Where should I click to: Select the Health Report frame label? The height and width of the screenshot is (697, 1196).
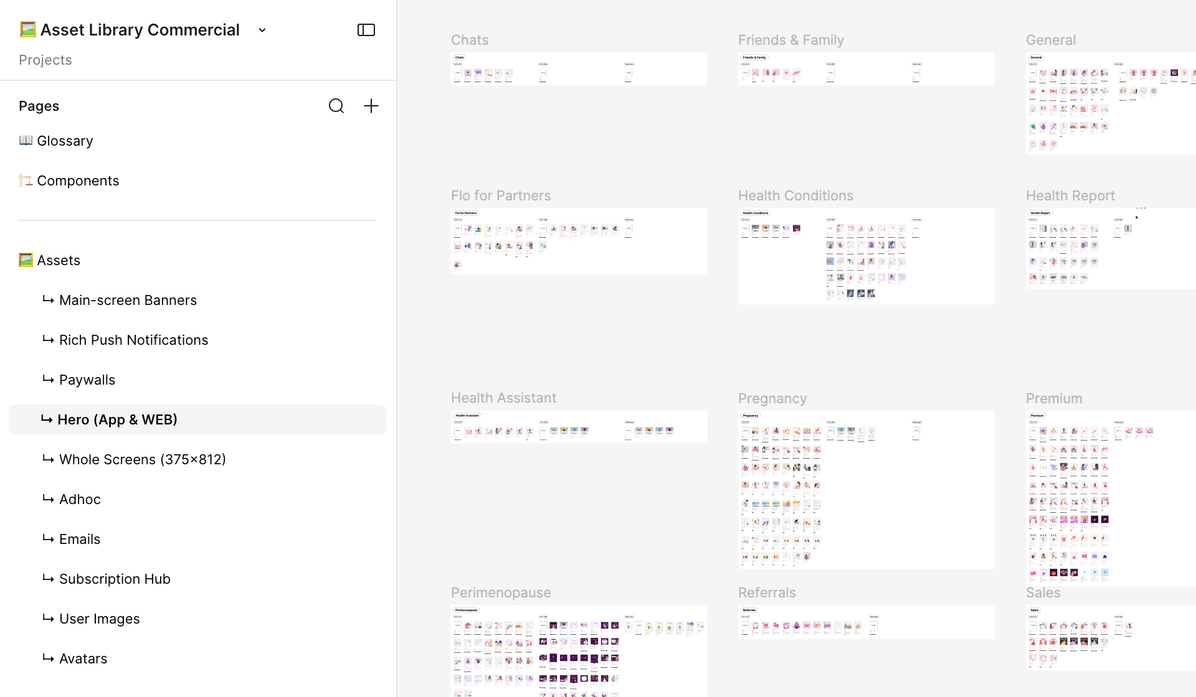tap(1070, 195)
